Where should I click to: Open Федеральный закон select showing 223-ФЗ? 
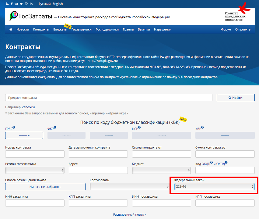tap(214, 187)
